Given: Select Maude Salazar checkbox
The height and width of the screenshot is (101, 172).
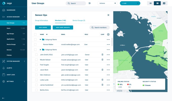Looking at the screenshot, I should tap(36, 60).
